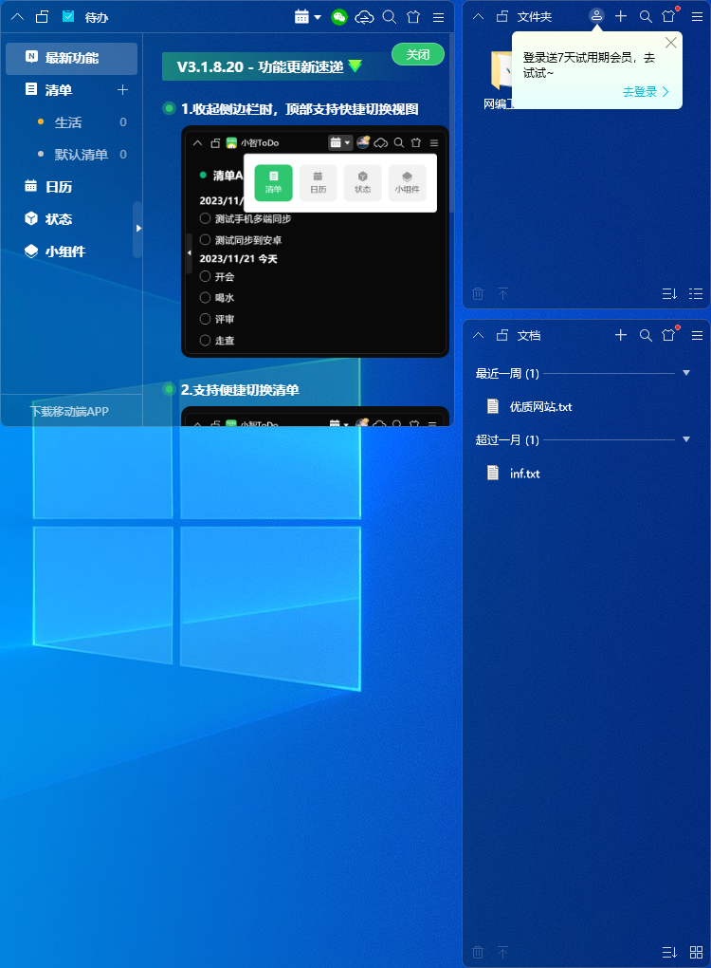
Task: Collapse the 文档 widget with up chevron
Action: click(478, 335)
